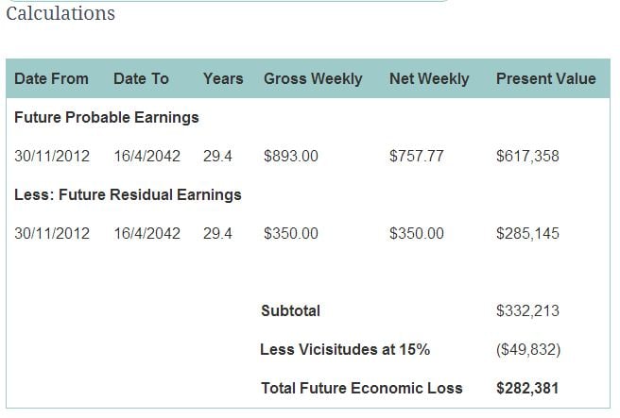Click the $332,213 subtotal amount
Image resolution: width=620 pixels, height=418 pixels.
(527, 310)
